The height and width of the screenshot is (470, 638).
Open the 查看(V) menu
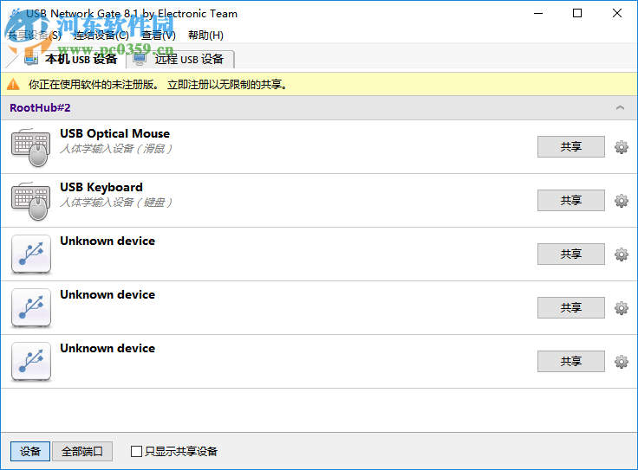(x=159, y=35)
